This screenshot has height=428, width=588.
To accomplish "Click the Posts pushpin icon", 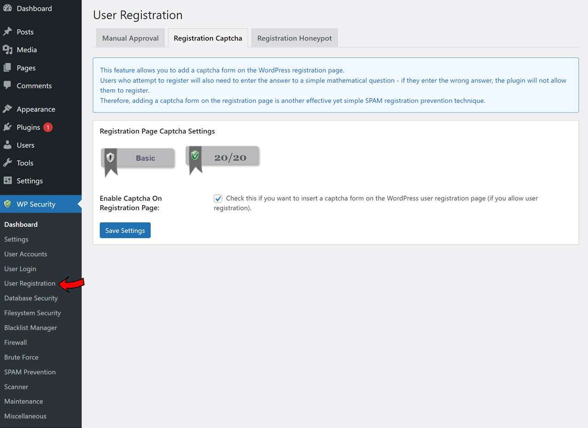I will point(7,32).
